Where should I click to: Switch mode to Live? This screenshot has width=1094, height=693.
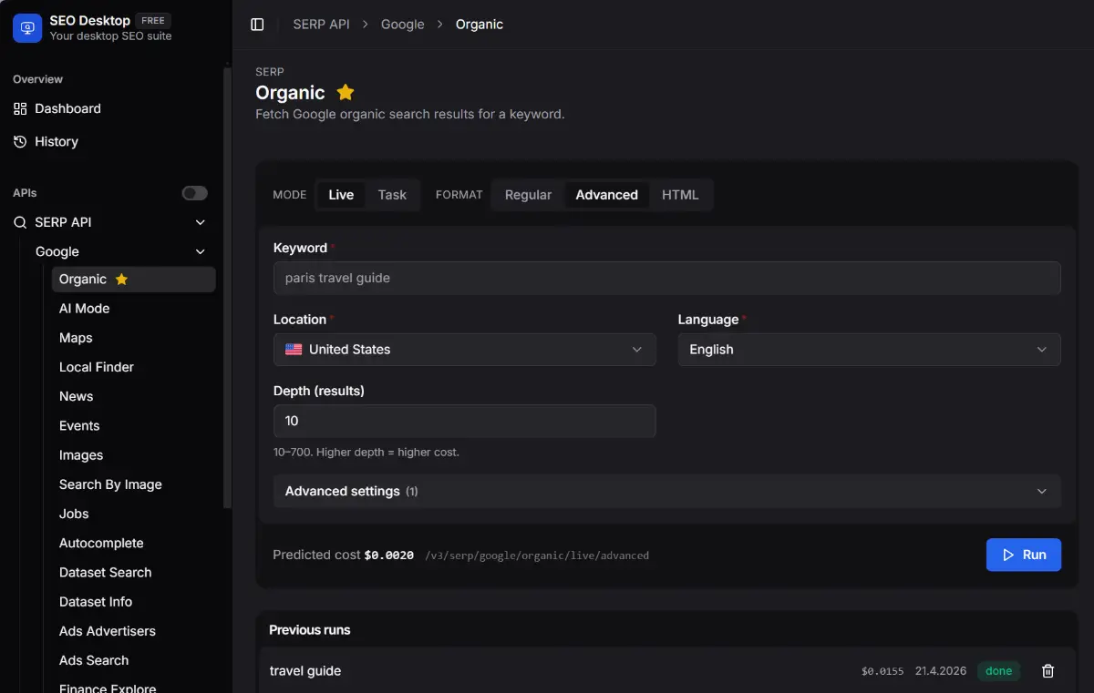(x=341, y=195)
